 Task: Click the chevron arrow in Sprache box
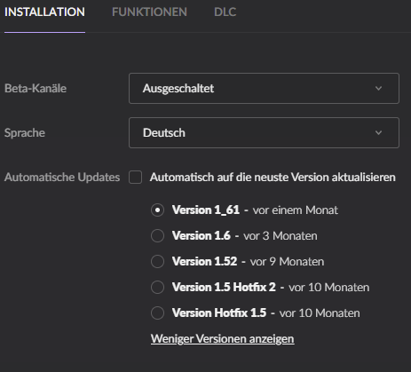click(x=378, y=132)
